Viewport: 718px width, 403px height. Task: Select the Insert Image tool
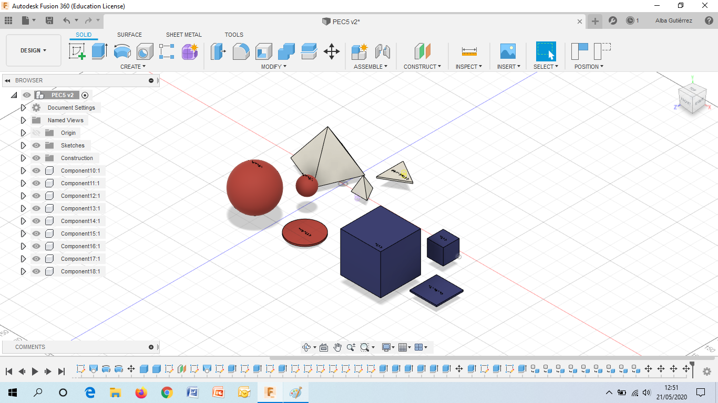point(508,51)
